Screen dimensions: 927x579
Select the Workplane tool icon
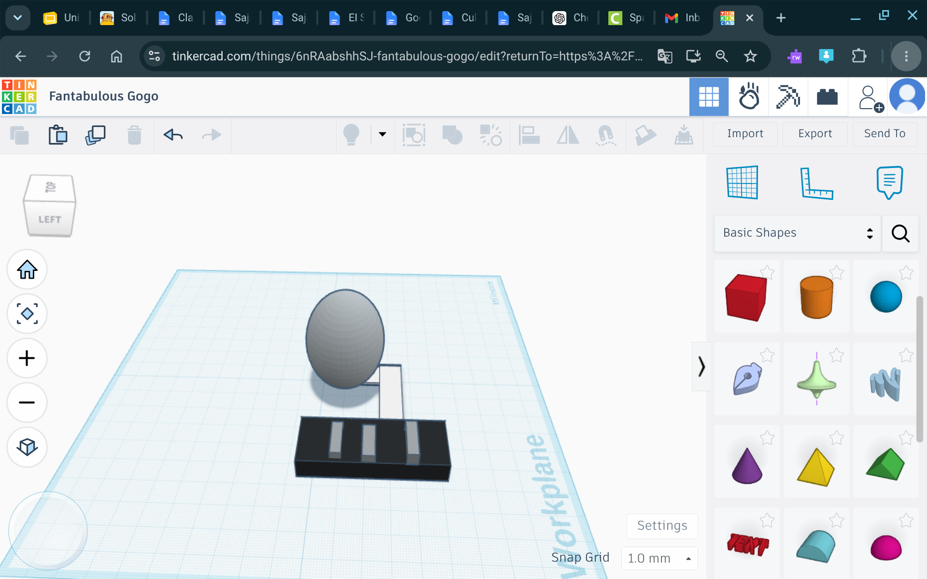tap(743, 182)
